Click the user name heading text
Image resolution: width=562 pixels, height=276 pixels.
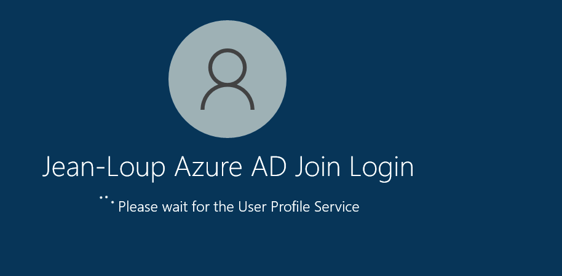click(228, 167)
